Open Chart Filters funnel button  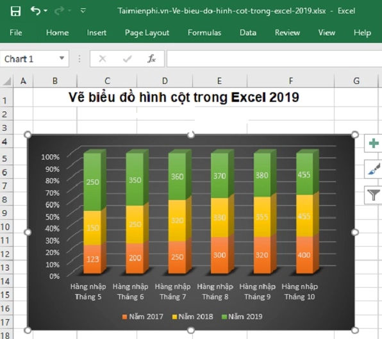[374, 195]
